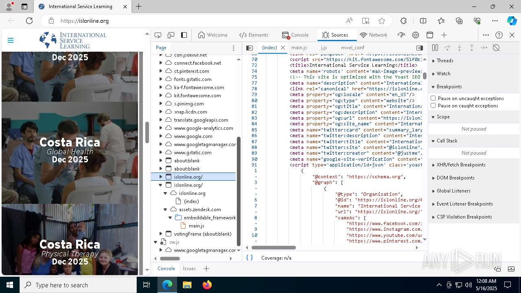This screenshot has width=521, height=293.
Task: Expand the Threads section
Action: 474,61
